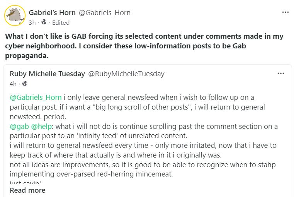Open the Gabriel's Horn display name profile
294x197 pixels.
pyautogui.click(x=52, y=13)
